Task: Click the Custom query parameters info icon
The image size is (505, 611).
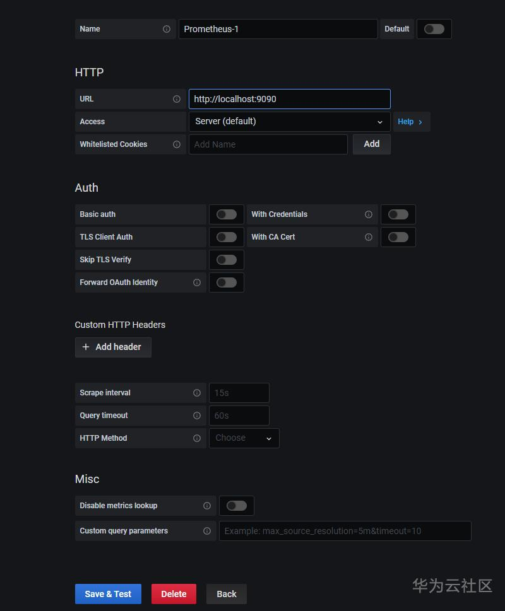Action: [x=207, y=531]
